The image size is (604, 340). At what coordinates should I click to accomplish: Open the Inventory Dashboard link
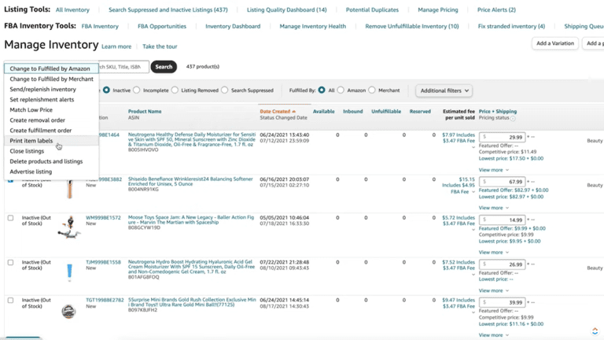pyautogui.click(x=233, y=26)
